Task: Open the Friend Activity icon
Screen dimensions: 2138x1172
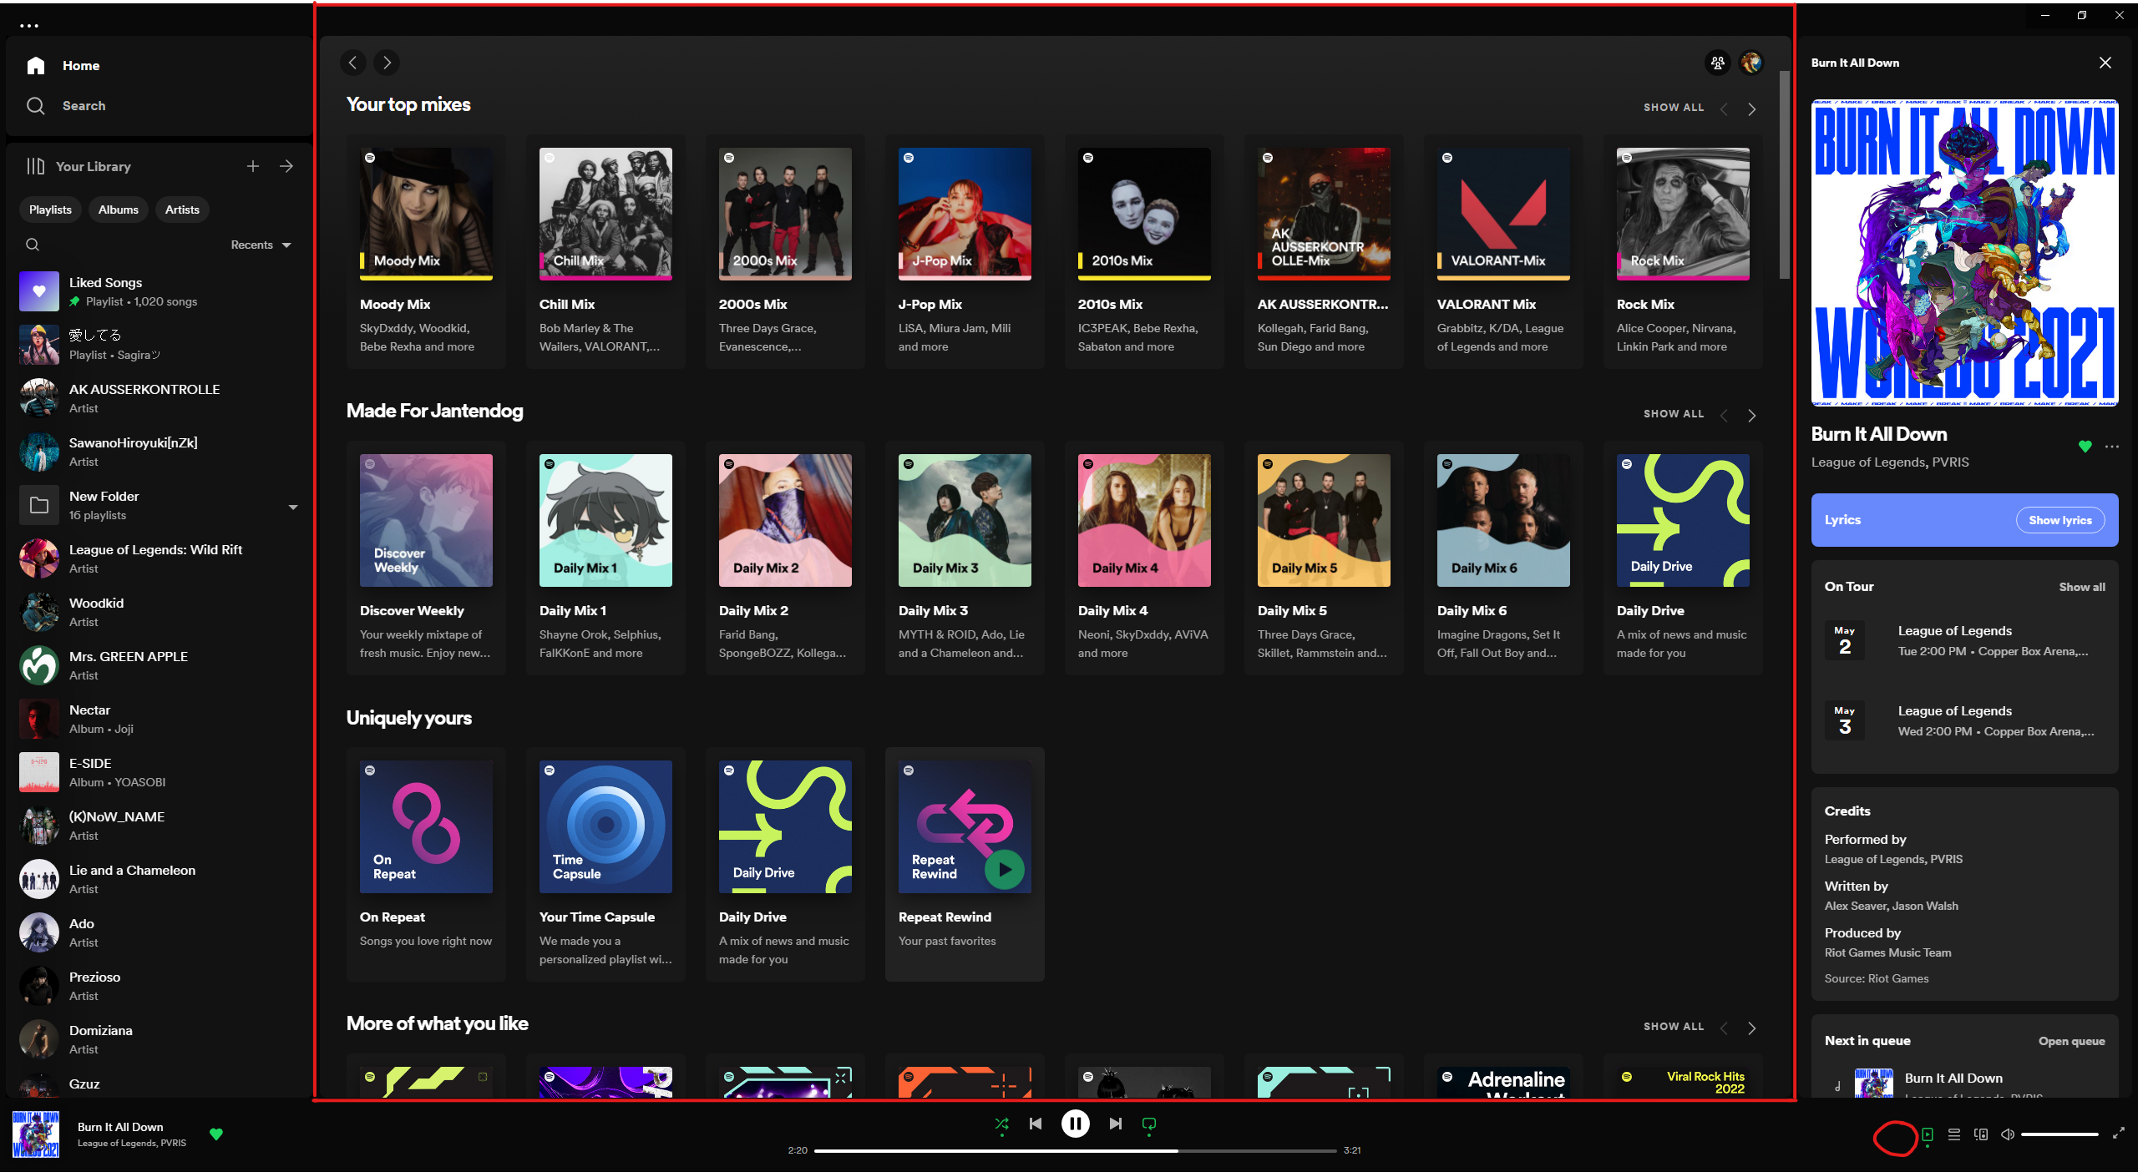Action: 1717,63
